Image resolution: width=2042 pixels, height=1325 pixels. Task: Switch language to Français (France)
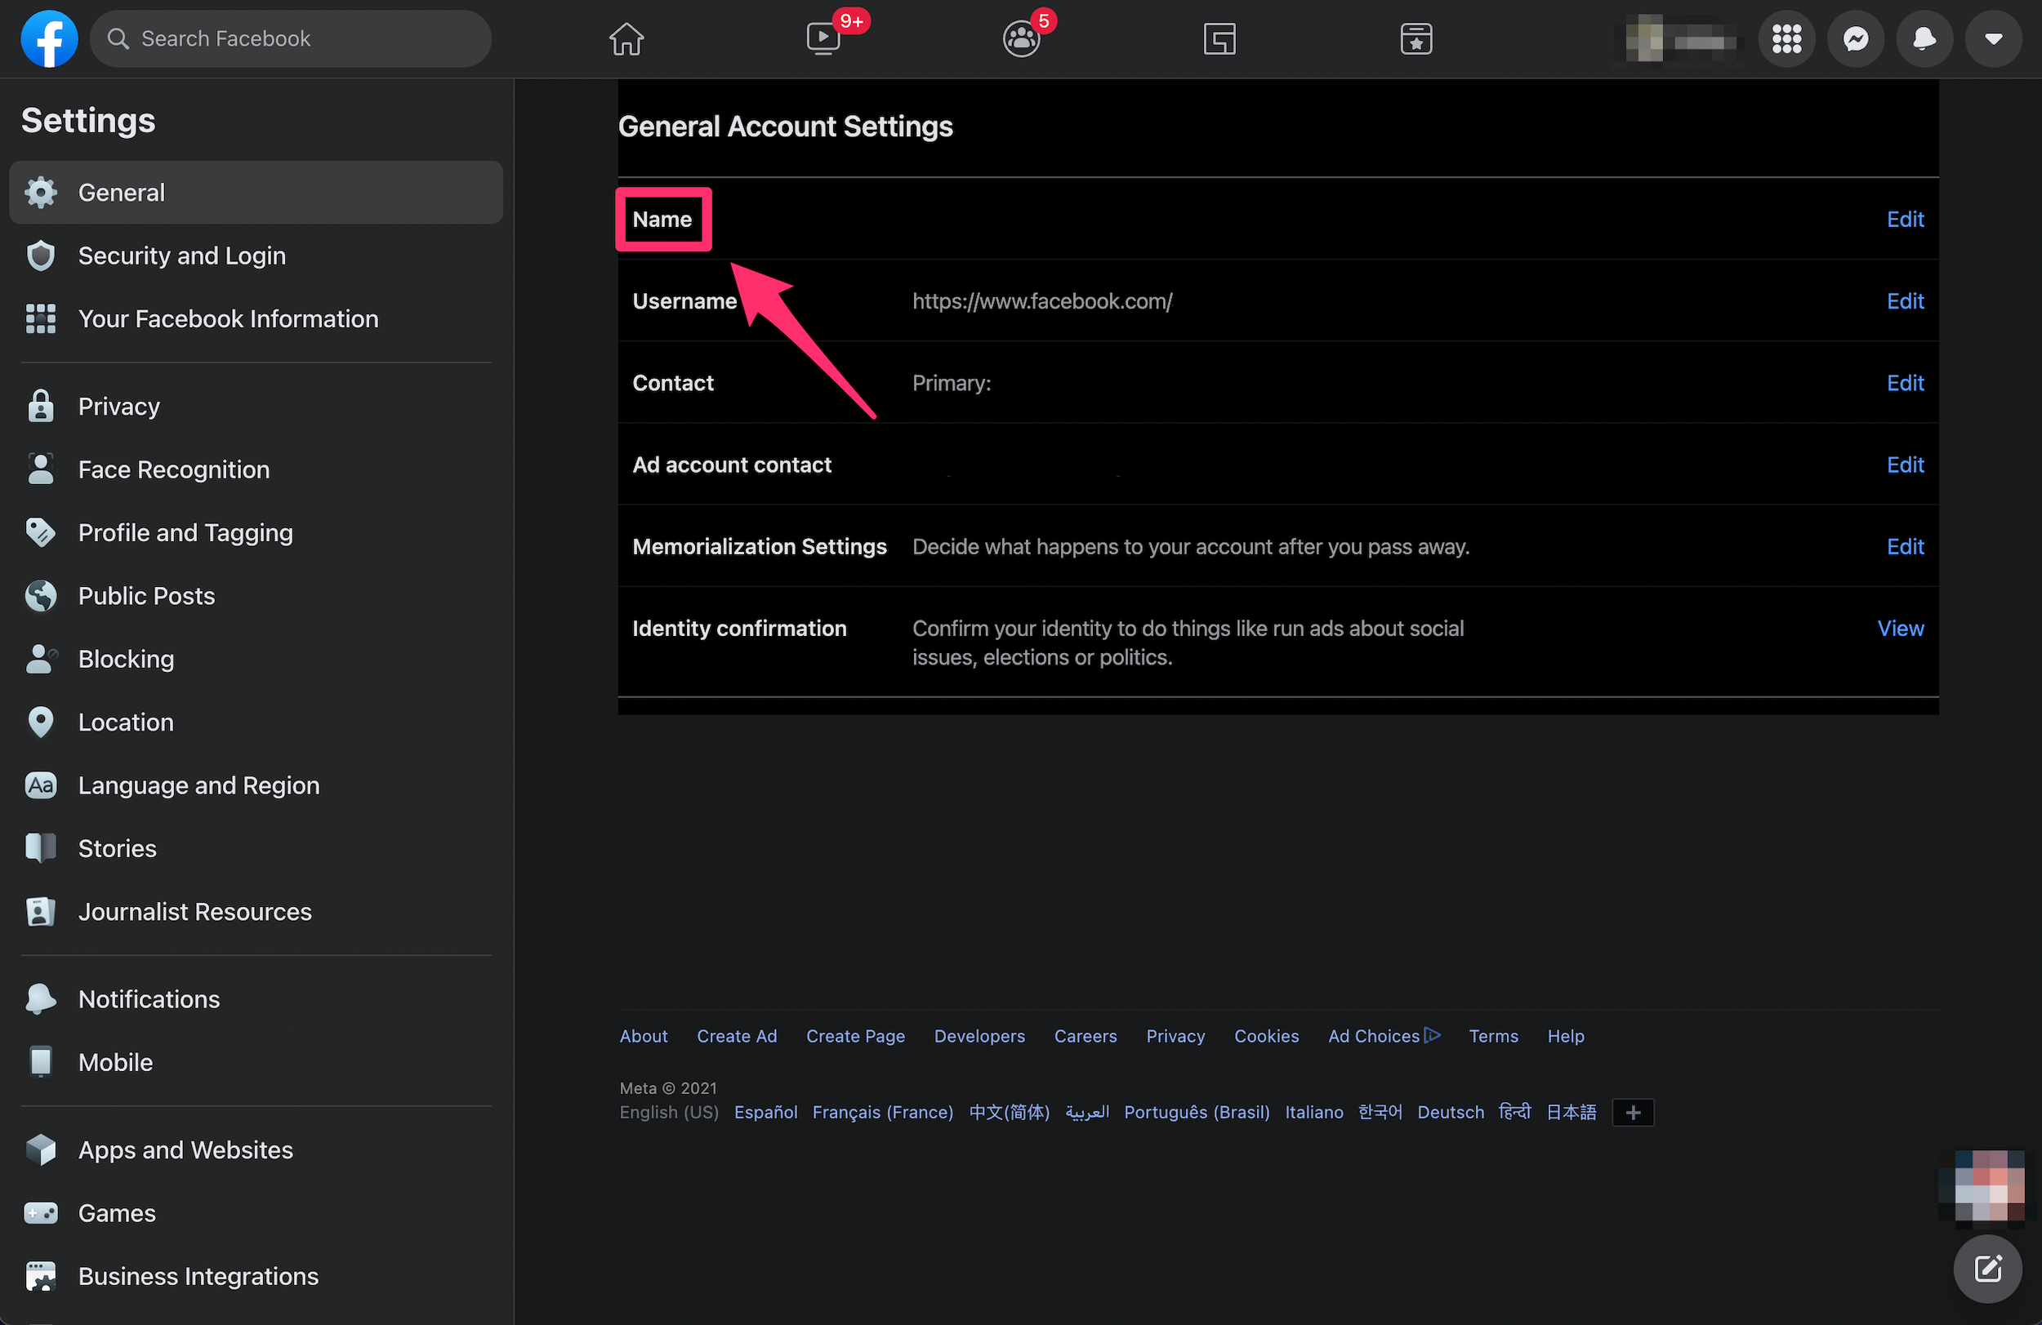tap(883, 1112)
